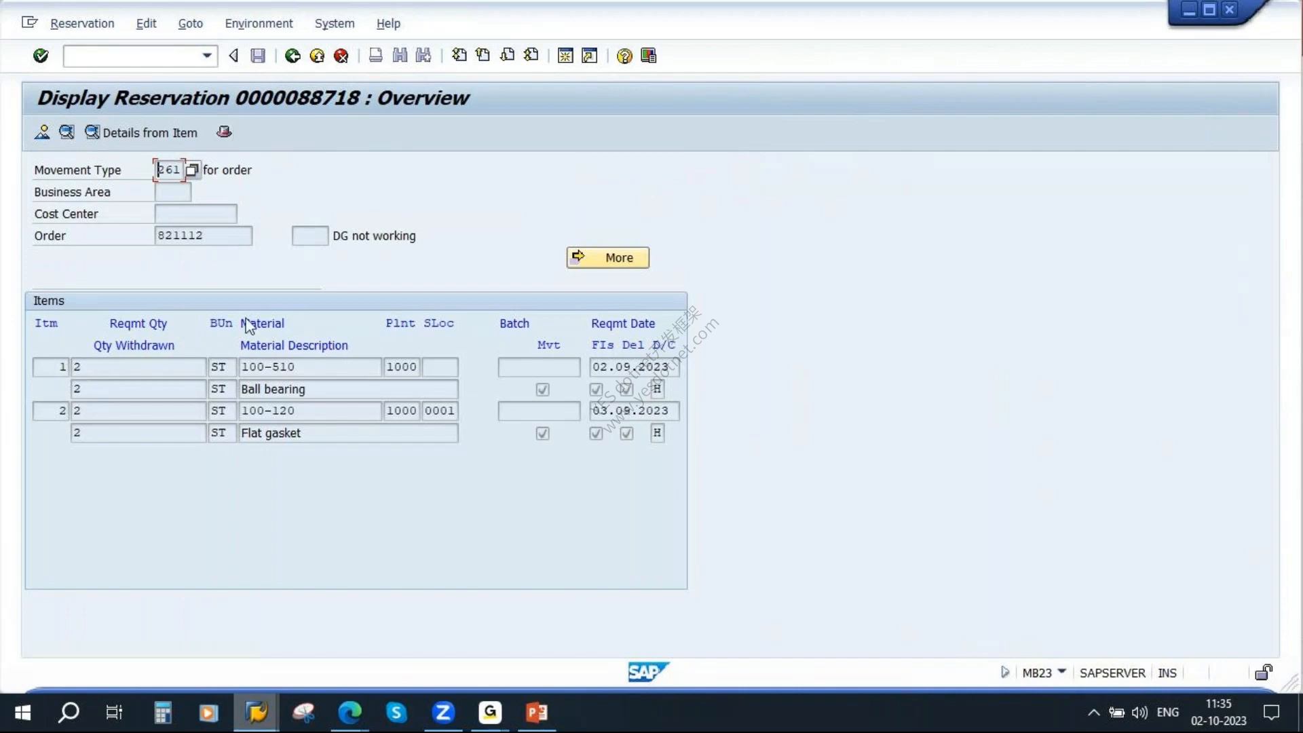Click the Find binoculars icon

[x=400, y=56]
